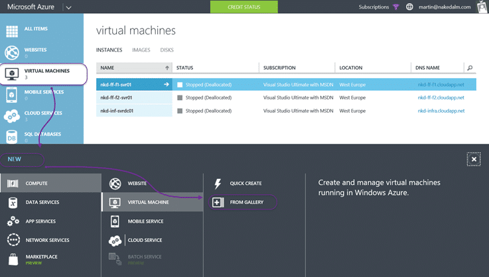Open Subscriptions filter in the header
The image size is (489, 277).
(x=379, y=7)
